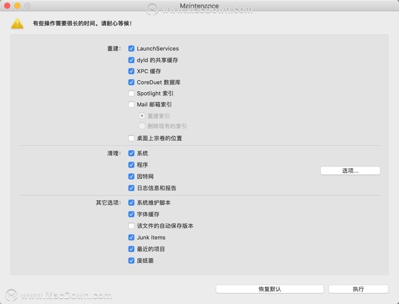Check 桌面上宗卷的位置 checkbox
The width and height of the screenshot is (399, 304).
pyautogui.click(x=131, y=138)
